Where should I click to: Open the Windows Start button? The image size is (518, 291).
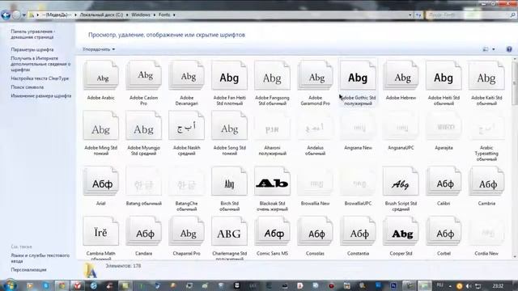pos(10,285)
